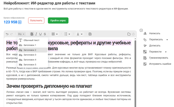174x107 pixels.
Task: Click the НейроБлокнот page title
Action: pyautogui.click(x=49, y=3)
